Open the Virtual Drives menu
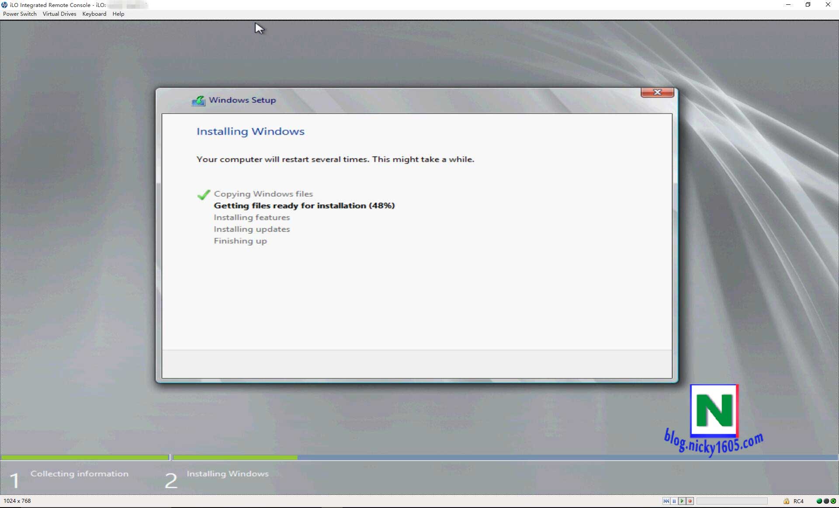839x508 pixels. tap(59, 14)
